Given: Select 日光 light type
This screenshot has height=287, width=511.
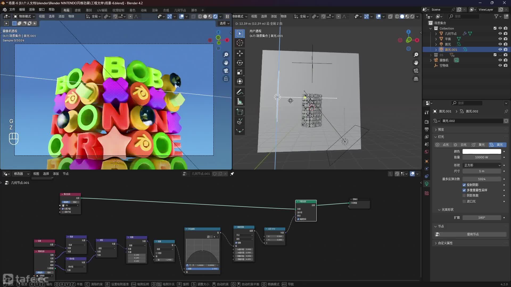Looking at the screenshot, I should tap(461, 145).
